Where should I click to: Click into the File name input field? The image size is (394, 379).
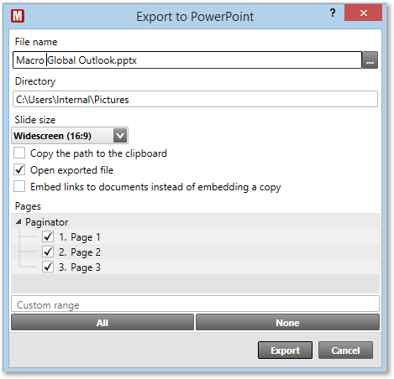[x=187, y=60]
